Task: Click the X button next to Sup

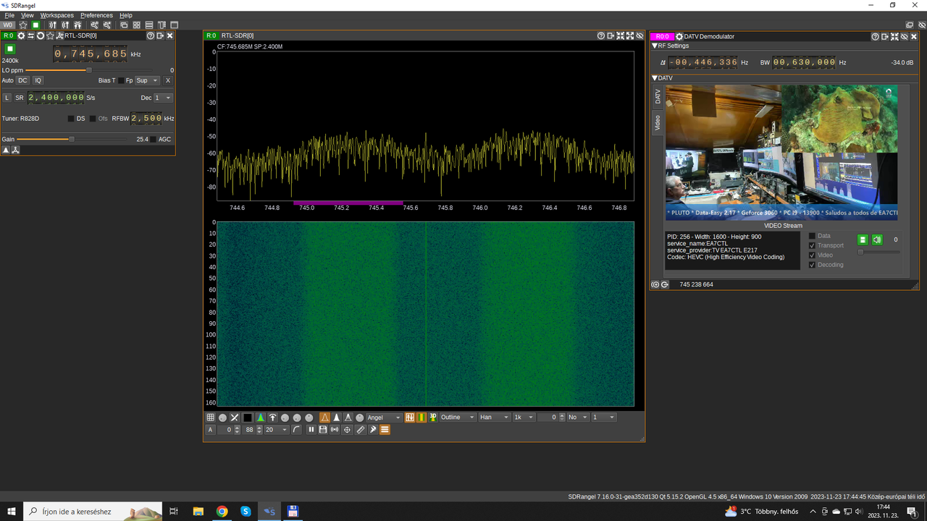Action: click(x=168, y=80)
